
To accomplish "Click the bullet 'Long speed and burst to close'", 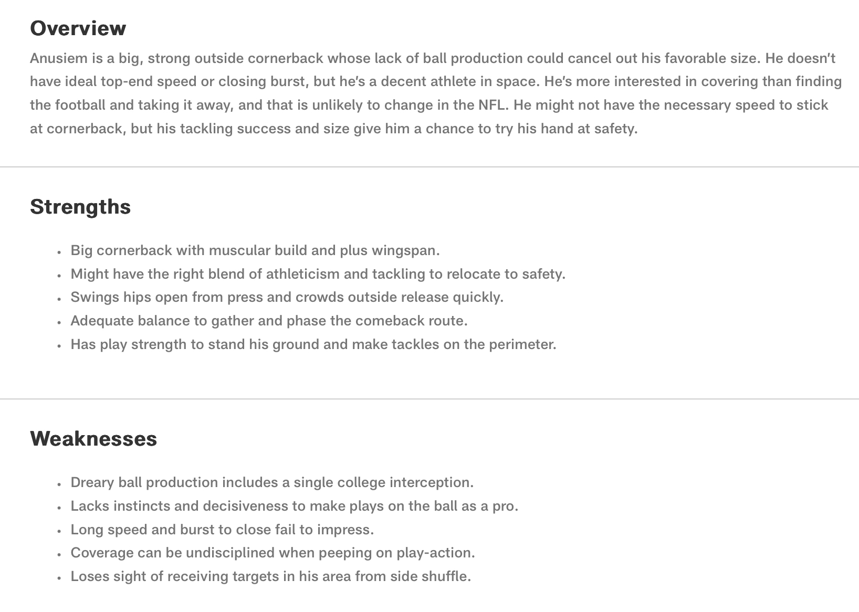I will tap(222, 530).
